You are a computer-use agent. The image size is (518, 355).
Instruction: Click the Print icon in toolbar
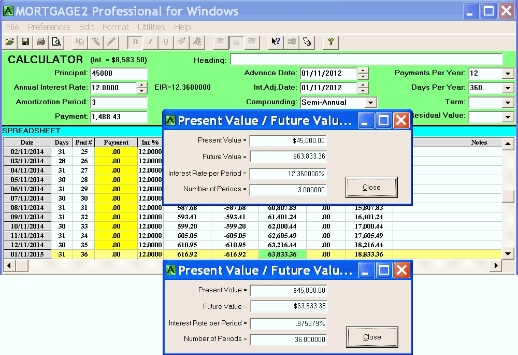tap(40, 42)
